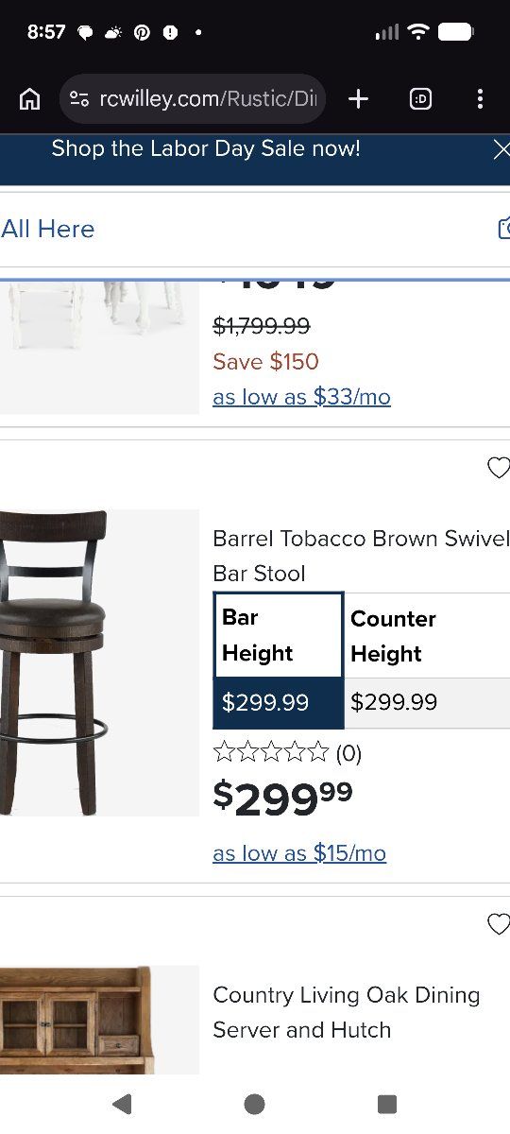The width and height of the screenshot is (510, 1134).
Task: Open the 'as low as $15/mo' link
Action: 299,853
